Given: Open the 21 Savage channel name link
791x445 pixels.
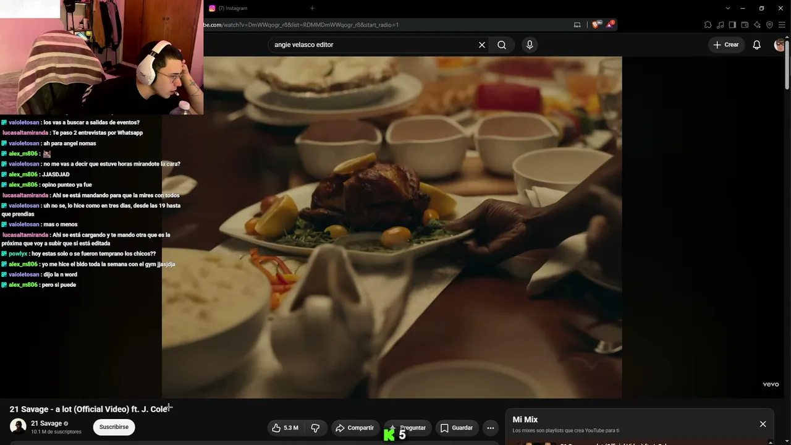Looking at the screenshot, I should pos(46,423).
